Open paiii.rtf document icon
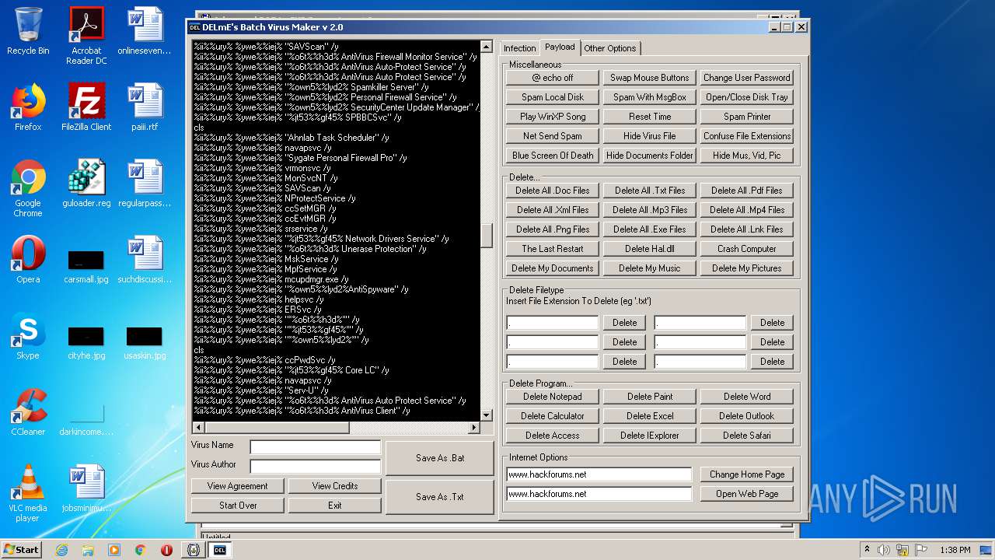This screenshot has height=560, width=995. [x=145, y=107]
